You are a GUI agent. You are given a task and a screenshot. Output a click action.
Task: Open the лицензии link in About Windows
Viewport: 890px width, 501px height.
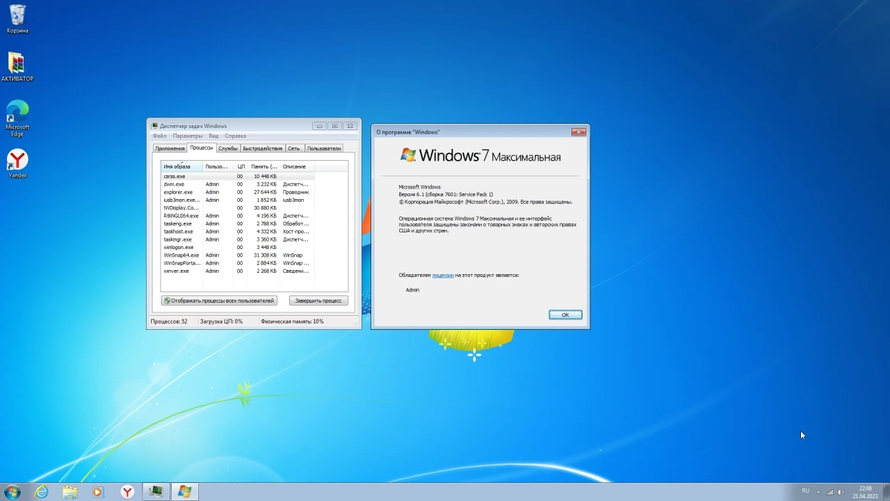(443, 276)
